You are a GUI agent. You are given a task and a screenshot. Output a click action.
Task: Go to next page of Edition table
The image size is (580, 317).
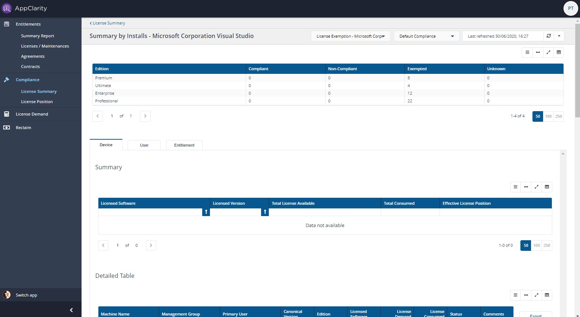[x=145, y=116]
